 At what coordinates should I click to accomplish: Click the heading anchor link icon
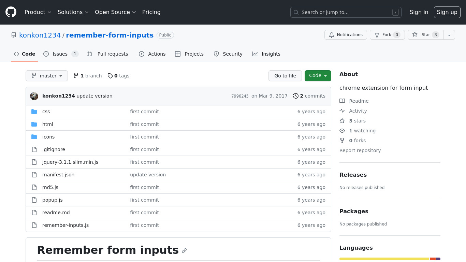[x=184, y=251]
